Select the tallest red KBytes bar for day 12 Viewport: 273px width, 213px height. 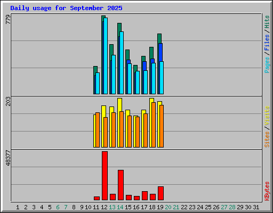tap(105, 176)
